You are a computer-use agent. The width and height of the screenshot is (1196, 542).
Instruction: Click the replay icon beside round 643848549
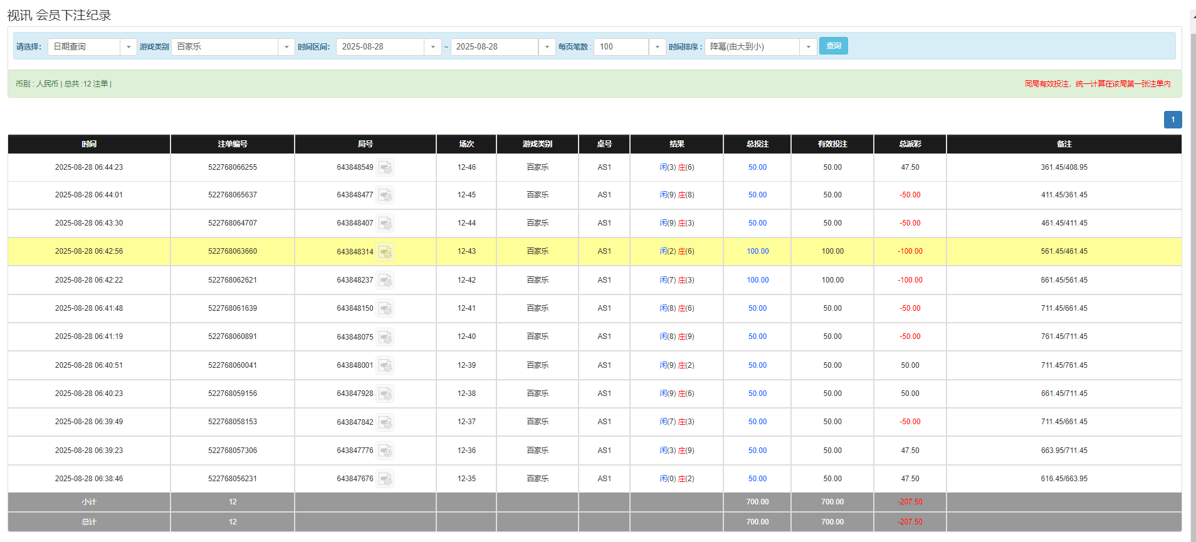coord(385,168)
